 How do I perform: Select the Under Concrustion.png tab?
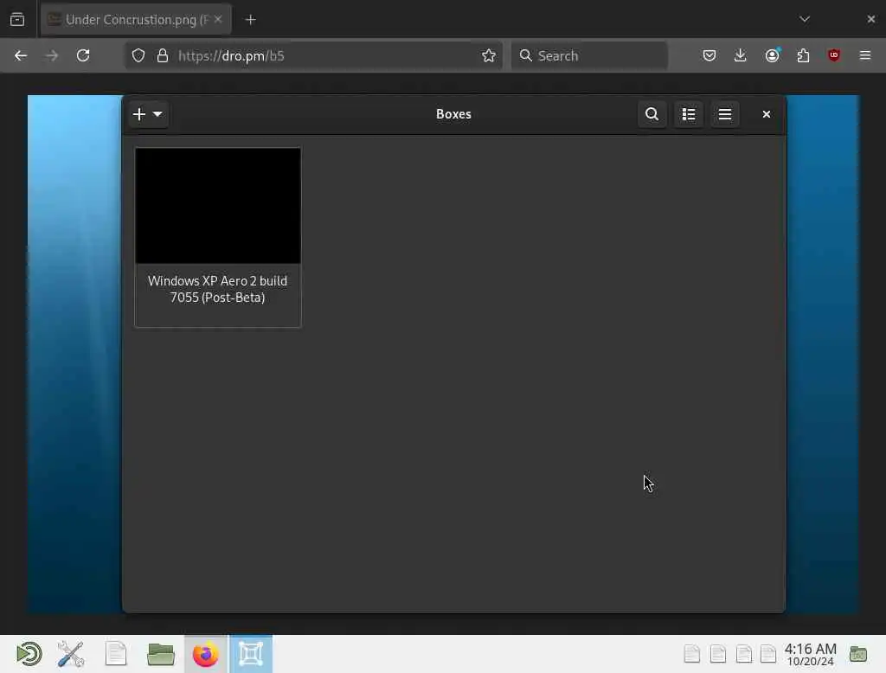point(136,20)
